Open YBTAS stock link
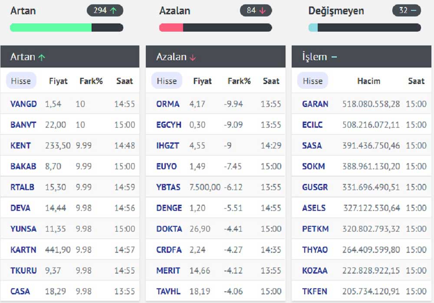 168,187
